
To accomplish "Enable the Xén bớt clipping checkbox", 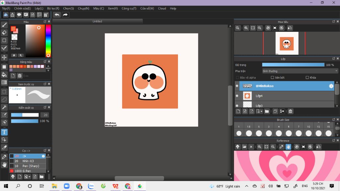I will [272, 78].
